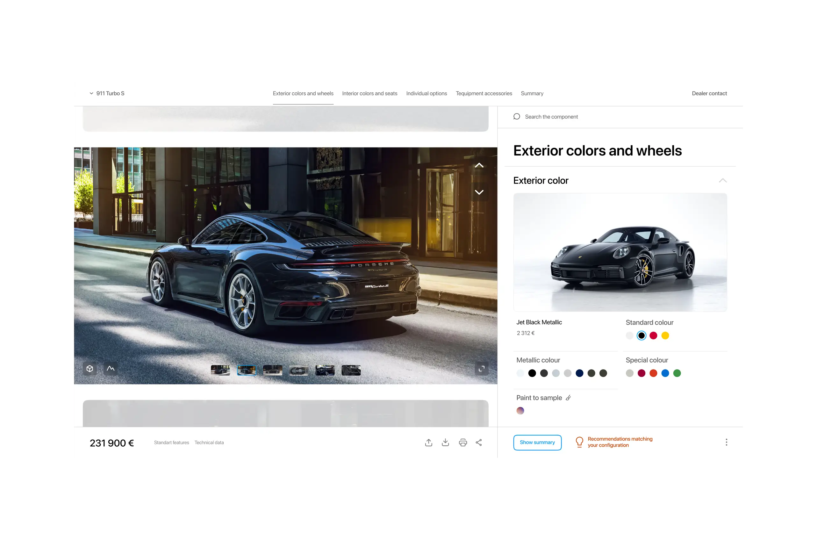Viewport: 817px width, 540px height.
Task: Open the fifth interior gallery thumbnail
Action: 325,370
